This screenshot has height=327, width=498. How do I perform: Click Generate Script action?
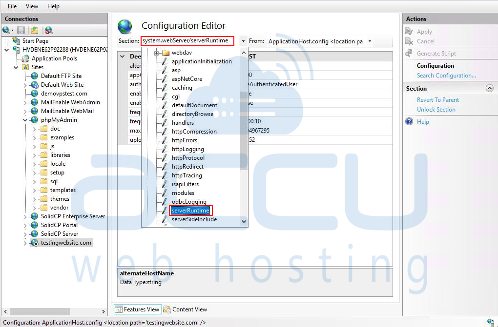coord(436,53)
